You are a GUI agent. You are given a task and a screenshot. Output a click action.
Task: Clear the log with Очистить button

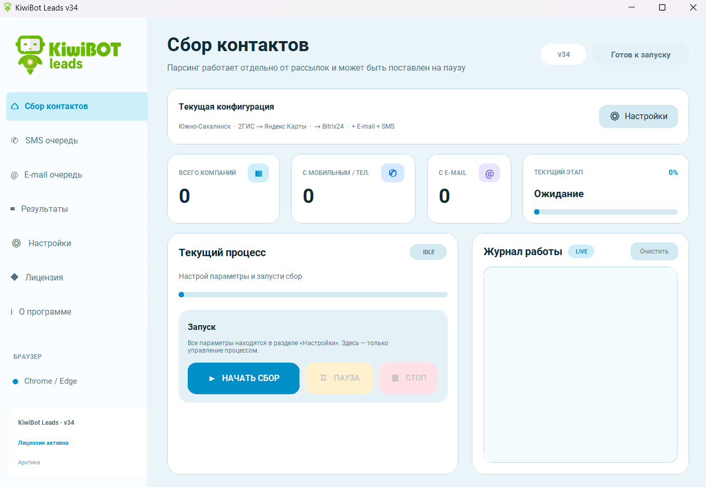point(654,251)
